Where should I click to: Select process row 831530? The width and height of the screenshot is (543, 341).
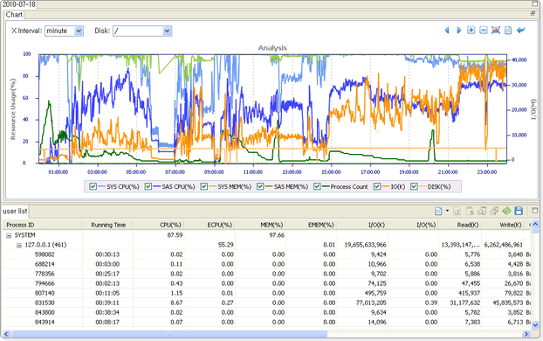click(x=266, y=303)
